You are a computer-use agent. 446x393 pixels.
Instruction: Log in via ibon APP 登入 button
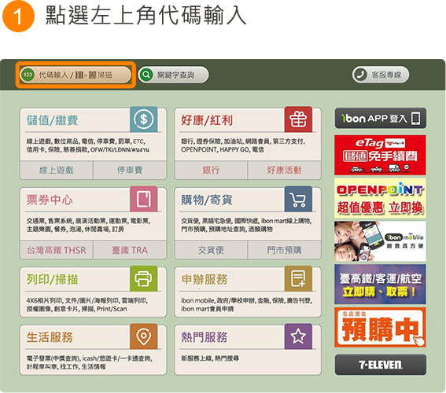click(x=380, y=118)
